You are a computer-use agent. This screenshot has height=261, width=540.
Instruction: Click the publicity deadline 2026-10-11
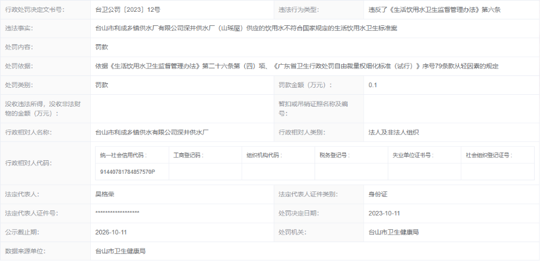tap(111, 232)
